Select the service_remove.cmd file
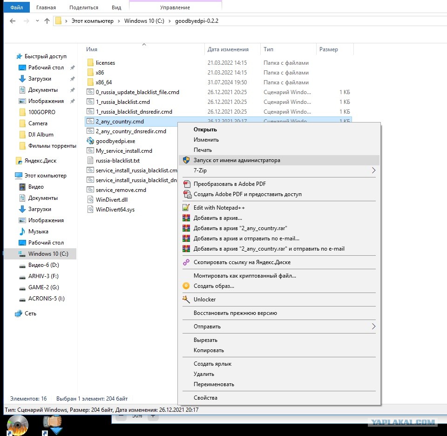 (x=121, y=190)
